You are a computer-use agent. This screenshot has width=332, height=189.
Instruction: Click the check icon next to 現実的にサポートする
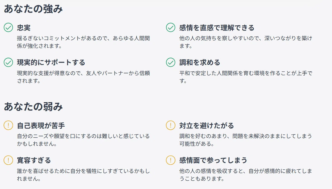8,62
